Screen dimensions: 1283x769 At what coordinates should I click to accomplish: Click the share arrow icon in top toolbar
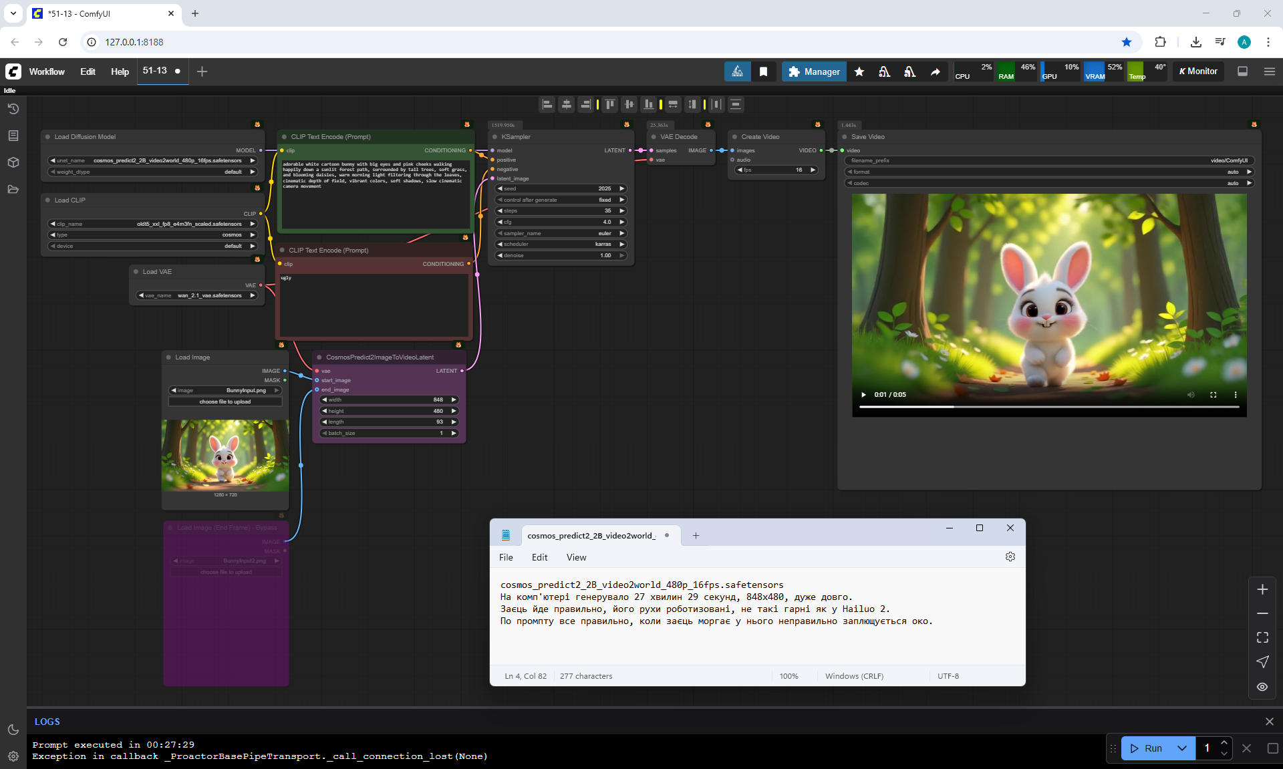936,71
